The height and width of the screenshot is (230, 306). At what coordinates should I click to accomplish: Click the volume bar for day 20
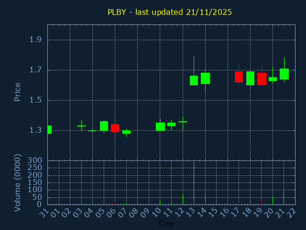[273, 201]
